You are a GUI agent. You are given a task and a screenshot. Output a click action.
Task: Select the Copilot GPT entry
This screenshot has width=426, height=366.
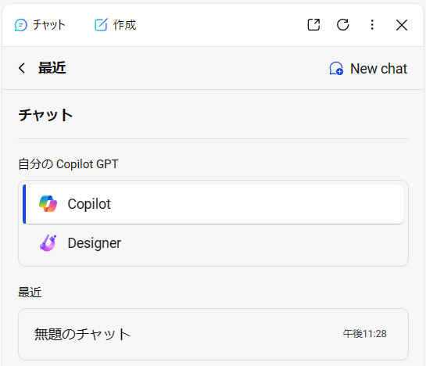coord(213,204)
